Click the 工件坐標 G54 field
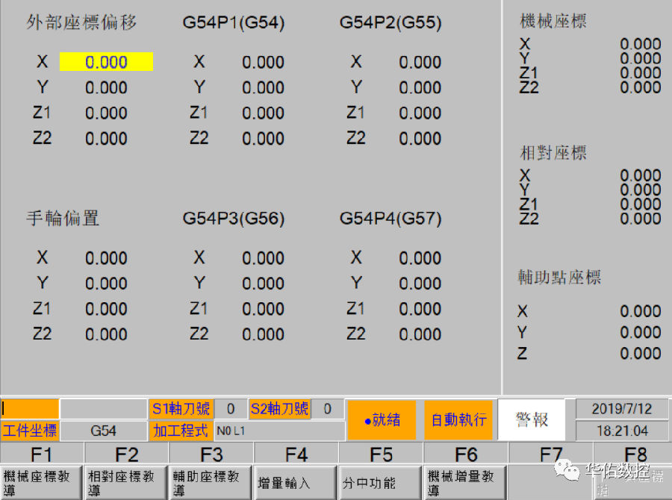The width and height of the screenshot is (672, 500). [x=103, y=431]
